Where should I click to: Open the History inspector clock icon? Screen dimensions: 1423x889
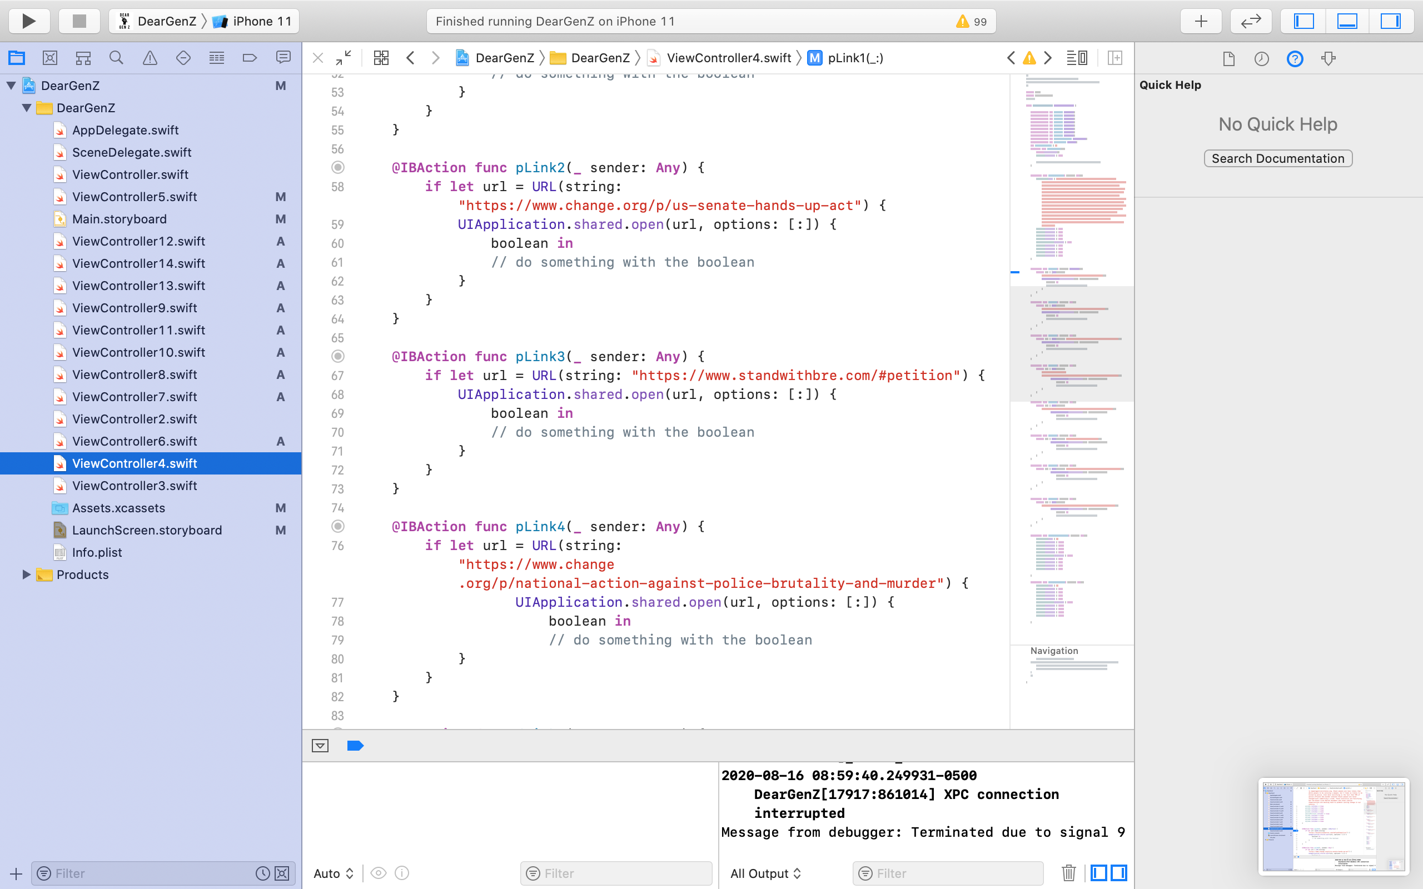pos(1261,59)
